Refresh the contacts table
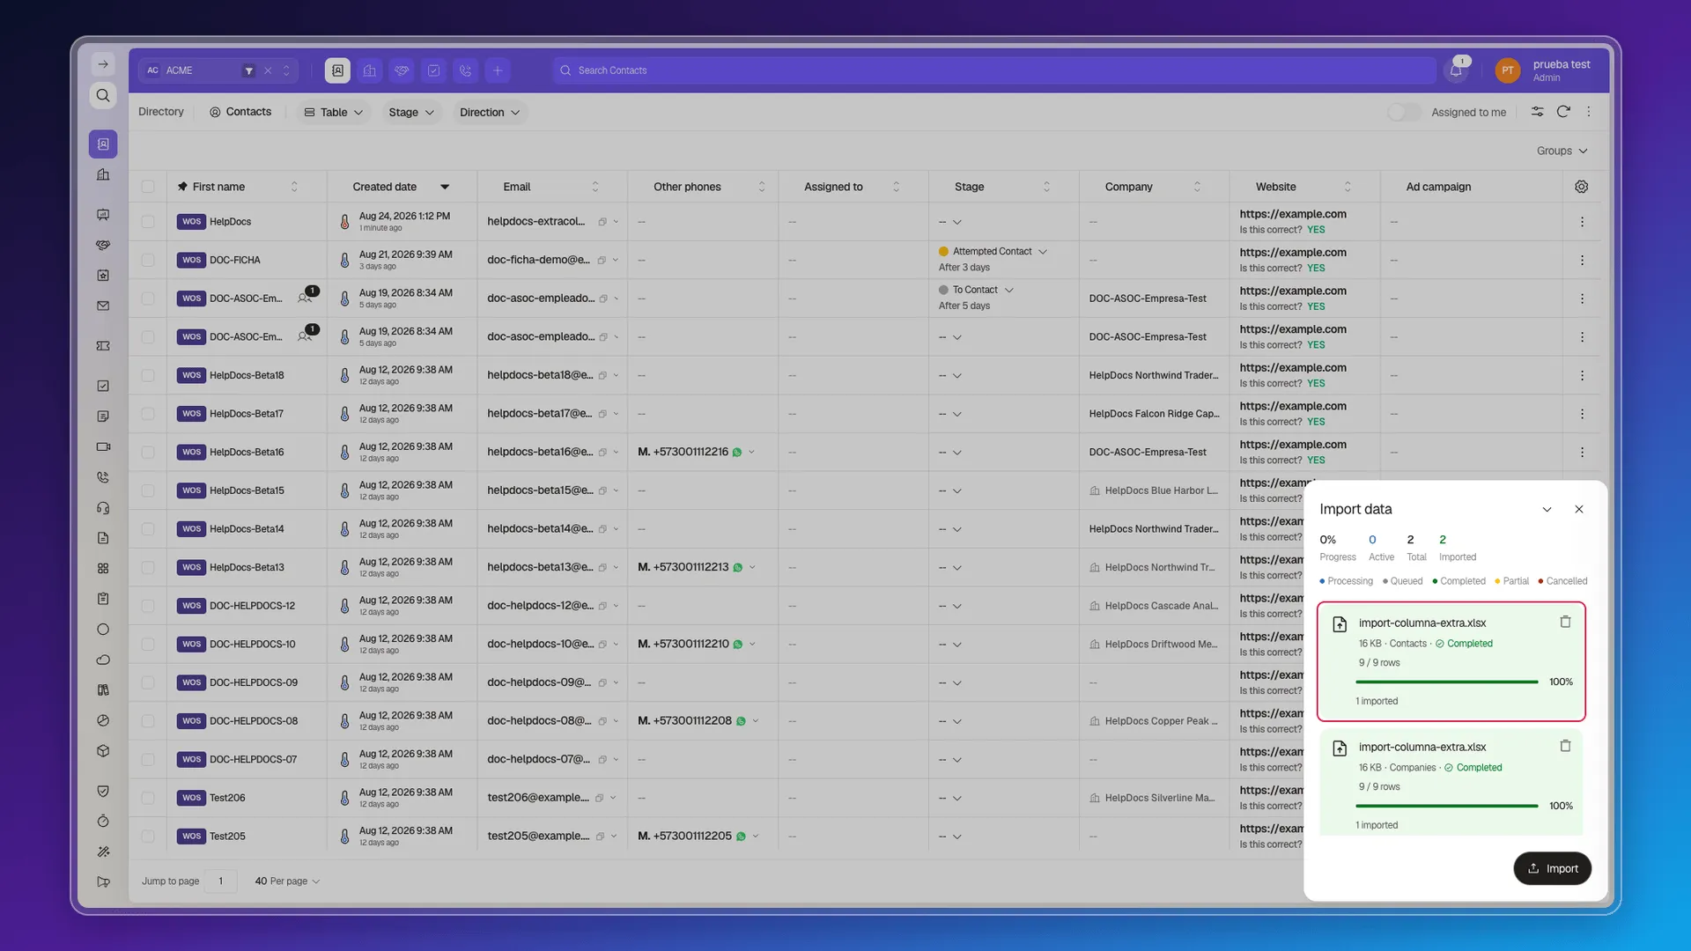Viewport: 1691px width, 951px height. tap(1563, 112)
